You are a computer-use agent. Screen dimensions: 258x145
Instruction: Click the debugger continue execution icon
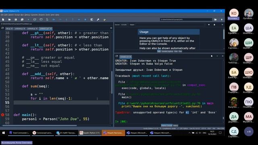[x=79, y=20]
